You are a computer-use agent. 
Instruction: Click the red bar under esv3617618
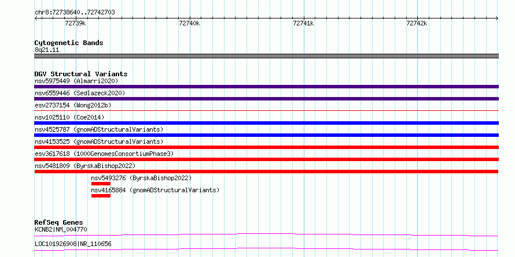pyautogui.click(x=266, y=159)
